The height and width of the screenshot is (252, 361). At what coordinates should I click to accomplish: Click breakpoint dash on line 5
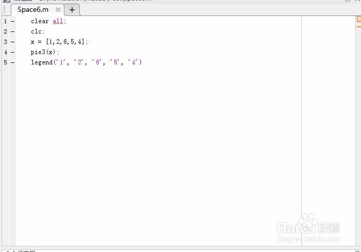click(x=12, y=62)
